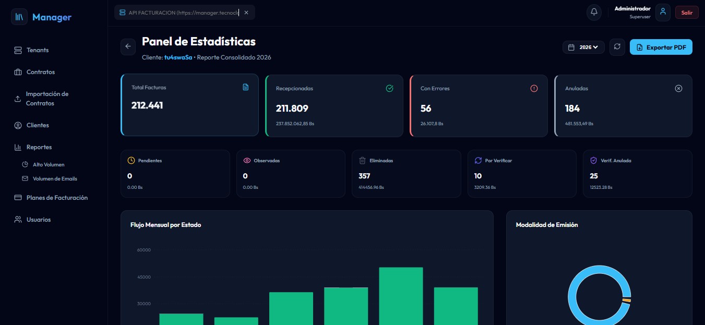The height and width of the screenshot is (325, 705).
Task: Click the Total Facturas document icon
Action: [246, 87]
